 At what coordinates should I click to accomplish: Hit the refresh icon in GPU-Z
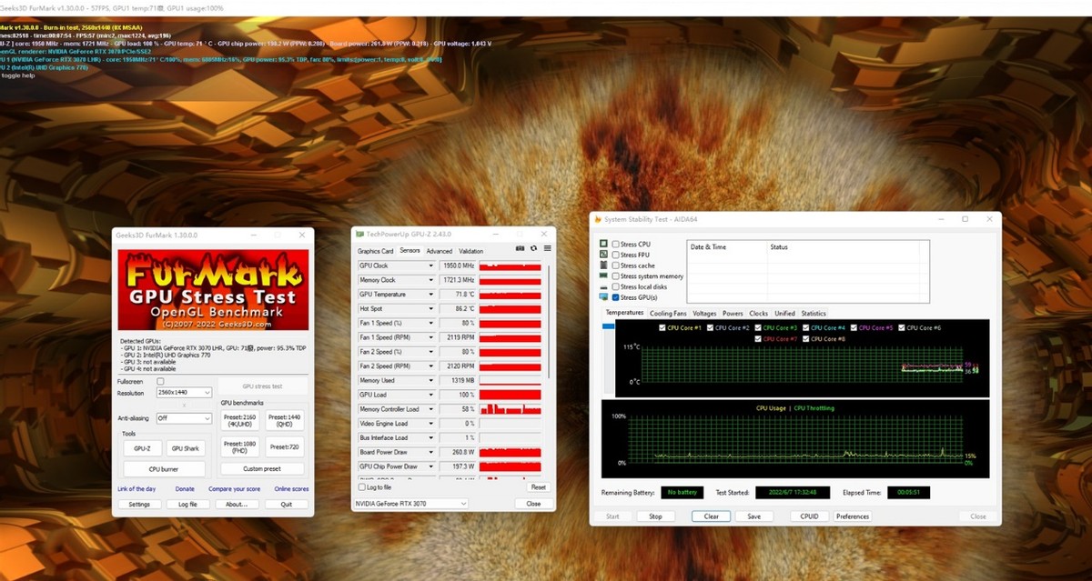pyautogui.click(x=533, y=247)
